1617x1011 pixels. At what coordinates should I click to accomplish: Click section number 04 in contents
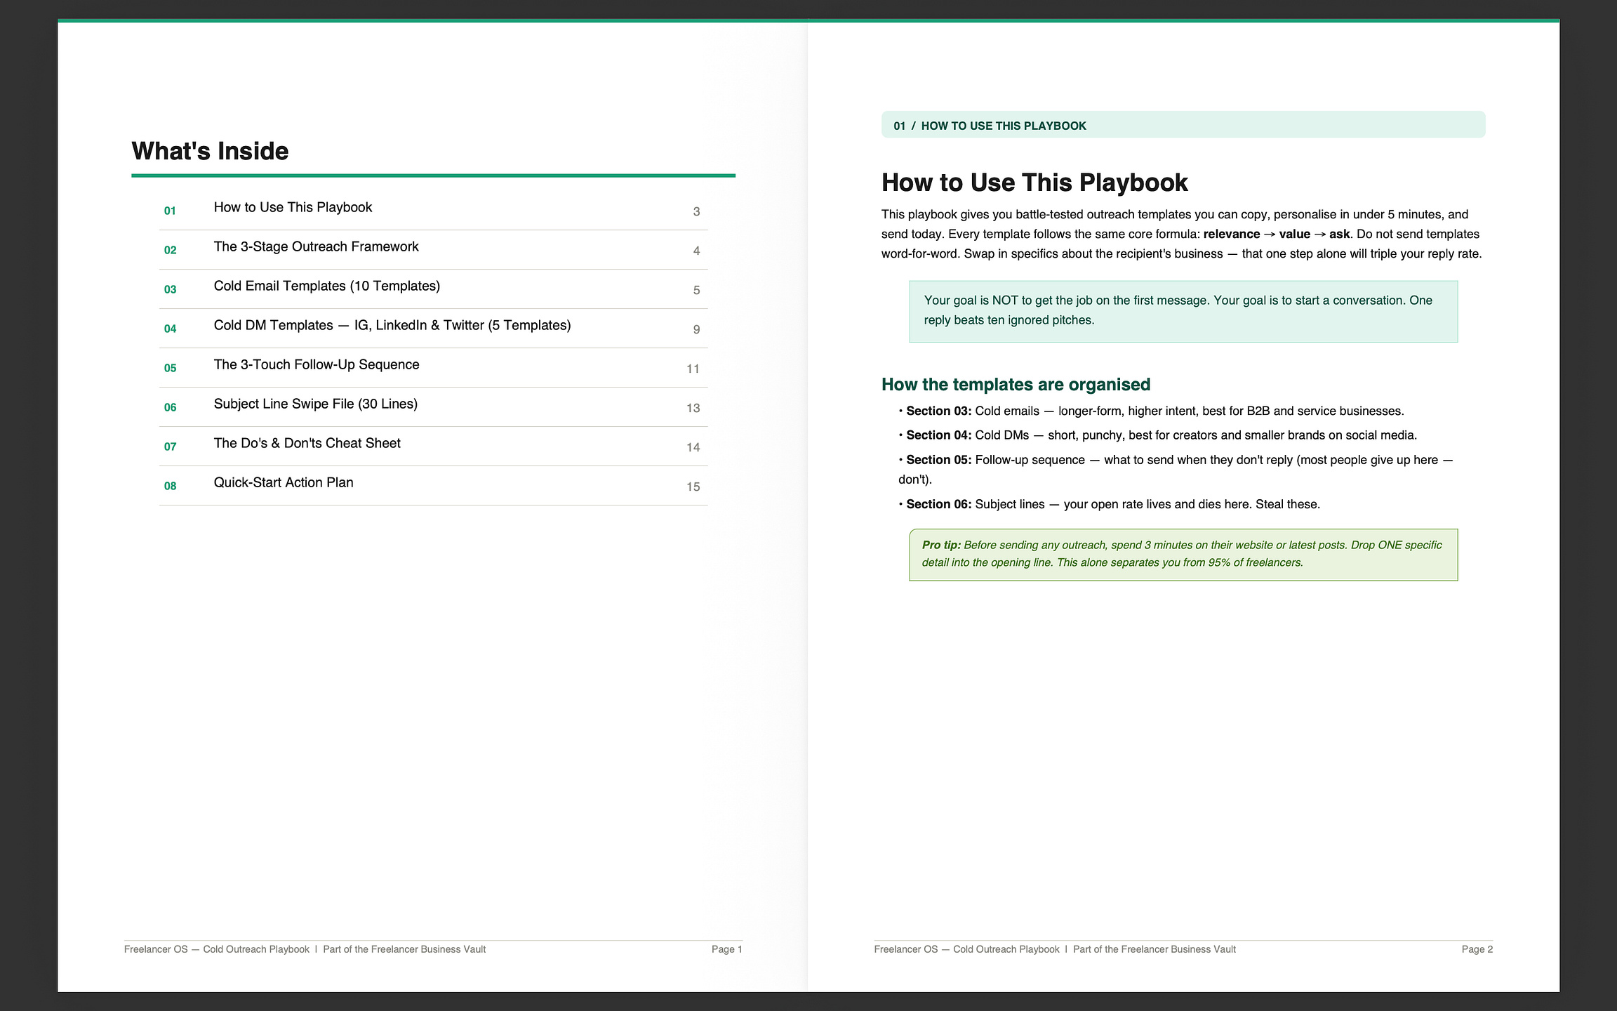170,329
